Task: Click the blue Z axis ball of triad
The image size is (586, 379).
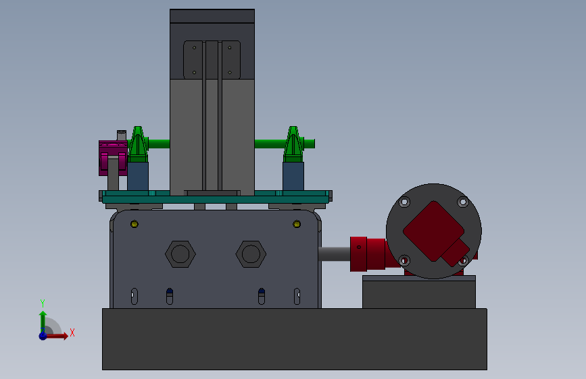Action: [43, 336]
